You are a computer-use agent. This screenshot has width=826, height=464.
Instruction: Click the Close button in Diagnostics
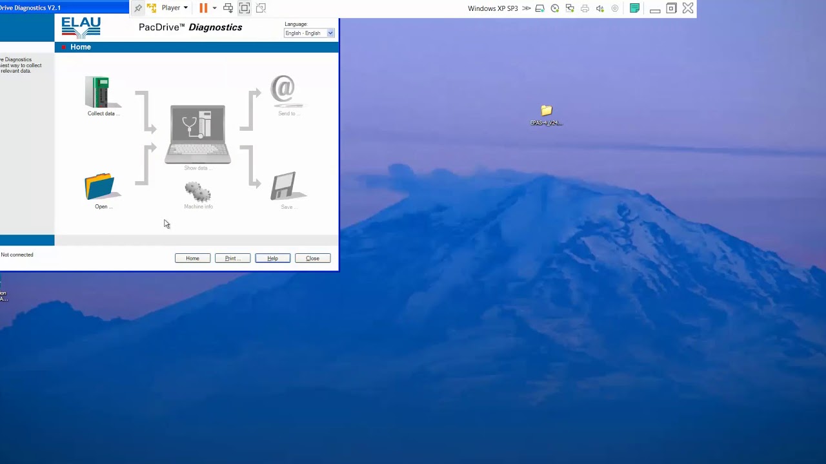pos(312,258)
